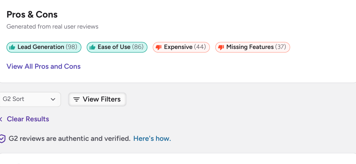Click the G2 reviews are authentic text

click(69, 139)
